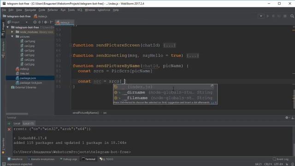Open the Tools menu
The image size is (295, 166).
coord(71,10)
